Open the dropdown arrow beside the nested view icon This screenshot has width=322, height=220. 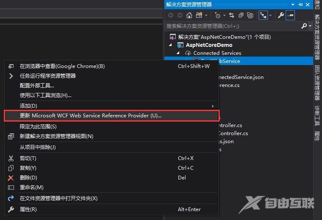coord(270,15)
